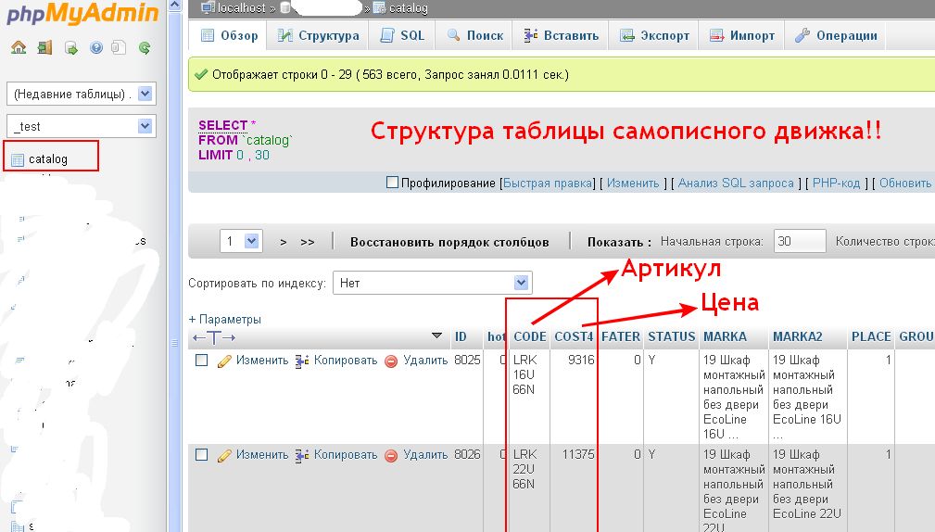Sort by the COST4 column header
The width and height of the screenshot is (935, 532).
[574, 337]
